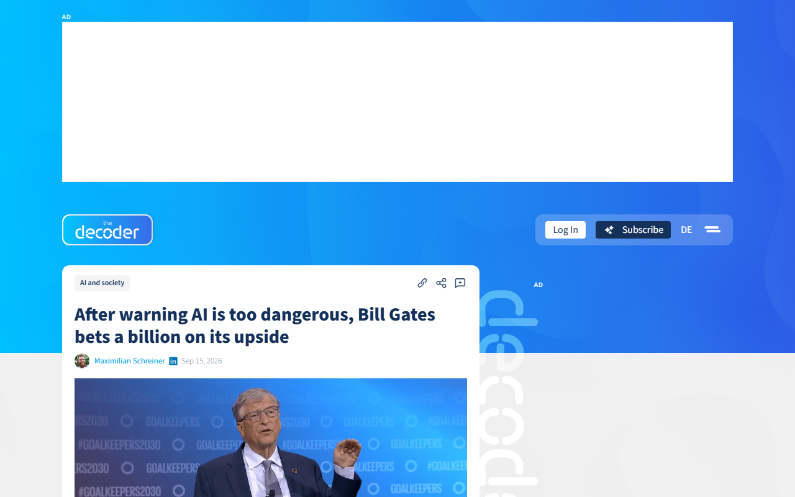Click the Log In button

point(565,230)
